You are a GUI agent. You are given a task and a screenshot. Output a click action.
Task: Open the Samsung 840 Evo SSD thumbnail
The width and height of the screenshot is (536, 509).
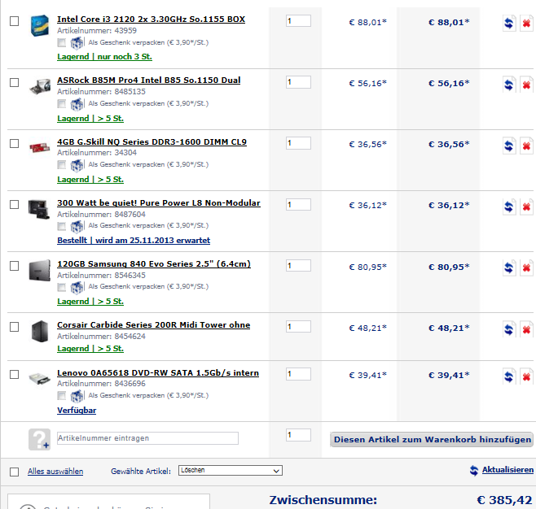coord(40,270)
